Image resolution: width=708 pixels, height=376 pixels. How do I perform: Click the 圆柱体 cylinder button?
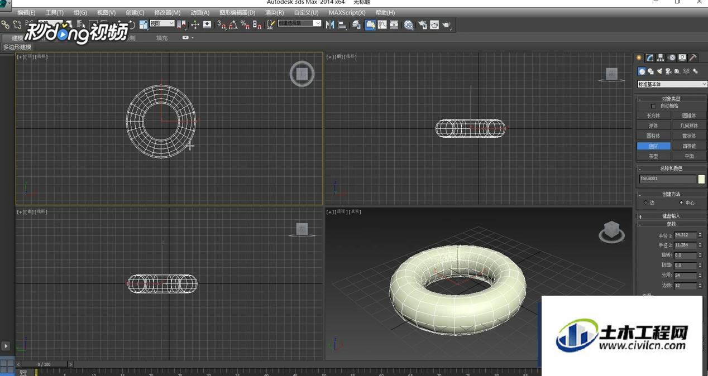coord(653,136)
